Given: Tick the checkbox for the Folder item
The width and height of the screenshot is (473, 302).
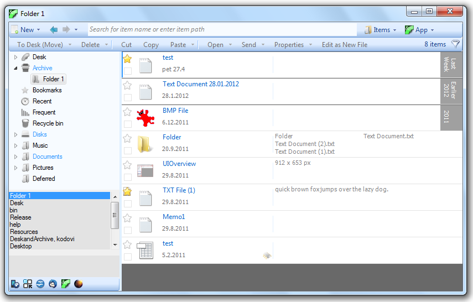Looking at the screenshot, I should click(128, 150).
